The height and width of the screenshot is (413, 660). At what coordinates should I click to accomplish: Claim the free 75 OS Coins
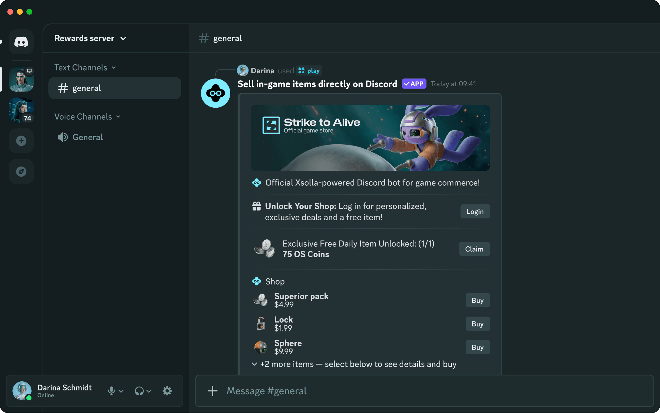click(x=474, y=249)
